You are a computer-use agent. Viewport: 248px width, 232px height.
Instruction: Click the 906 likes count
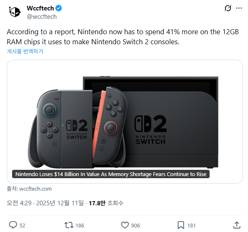[136, 225]
